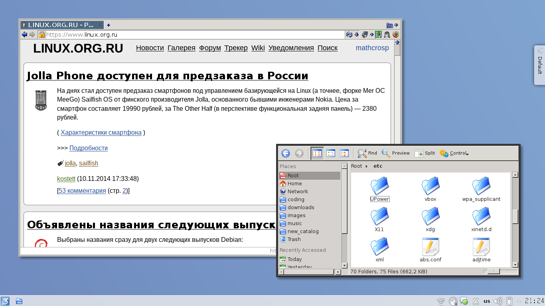Select the UPower folder icon

click(379, 186)
